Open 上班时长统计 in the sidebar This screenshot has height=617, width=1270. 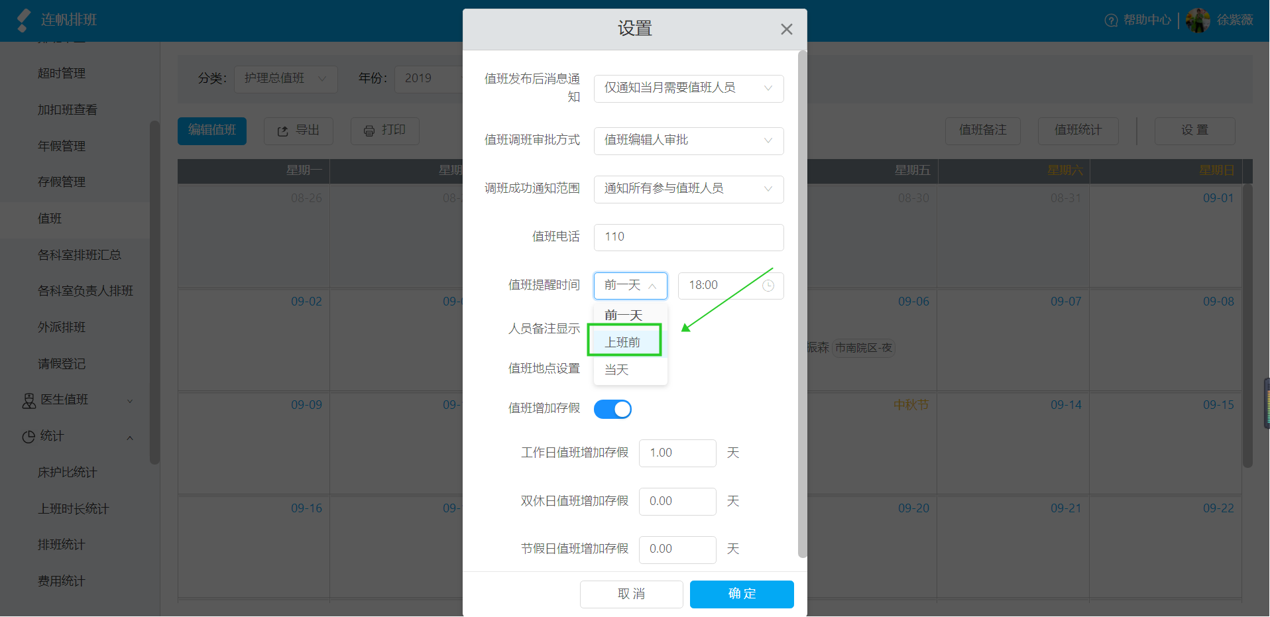tap(74, 509)
